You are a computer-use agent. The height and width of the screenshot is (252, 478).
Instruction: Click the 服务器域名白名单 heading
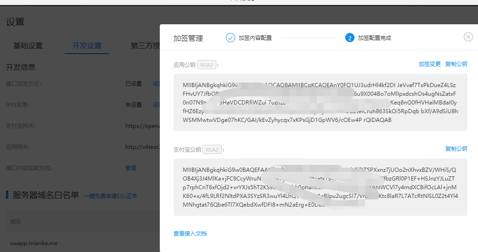(x=46, y=195)
